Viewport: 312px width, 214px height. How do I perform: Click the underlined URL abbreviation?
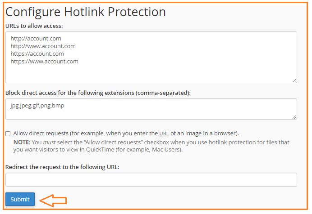(164, 134)
